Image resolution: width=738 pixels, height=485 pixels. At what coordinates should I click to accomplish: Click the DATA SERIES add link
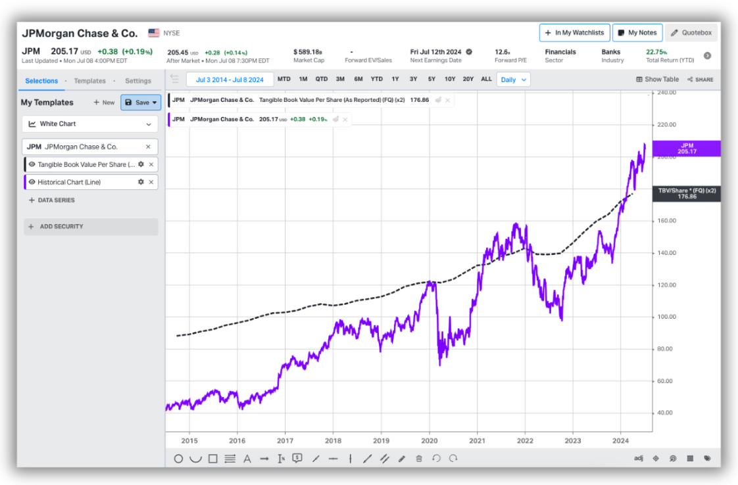[x=52, y=200]
